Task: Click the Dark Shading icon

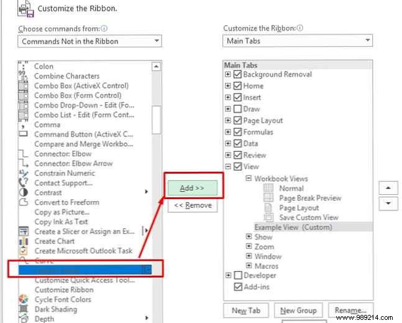Action: tap(24, 309)
